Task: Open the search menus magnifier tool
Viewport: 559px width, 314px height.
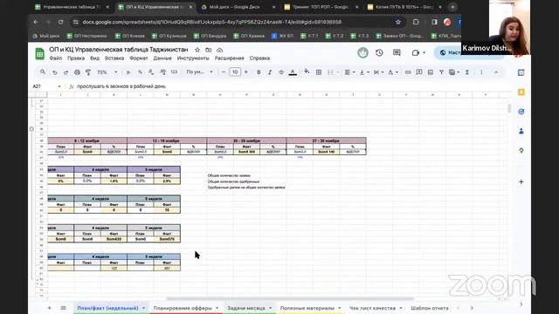Action: point(43,72)
